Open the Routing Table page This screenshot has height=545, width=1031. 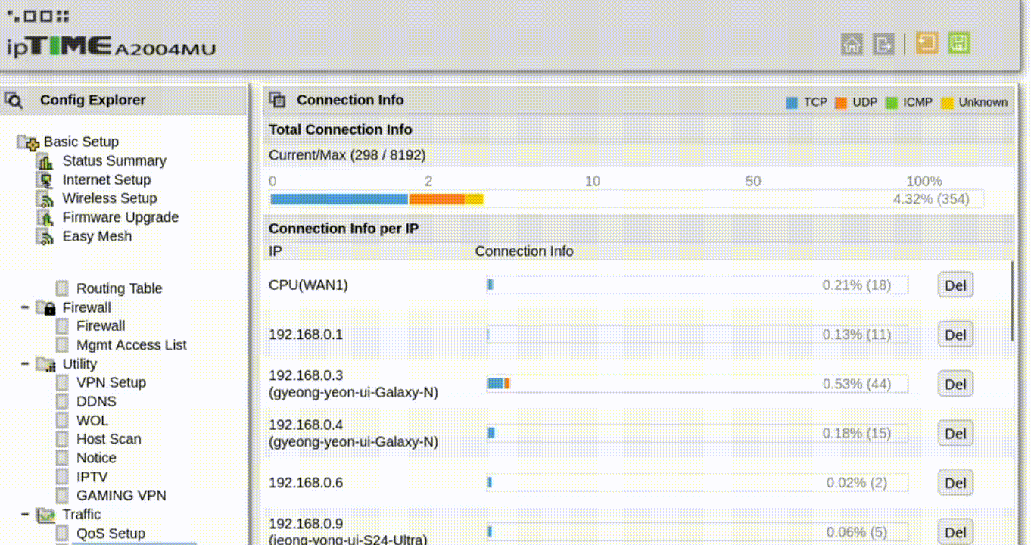tap(119, 288)
